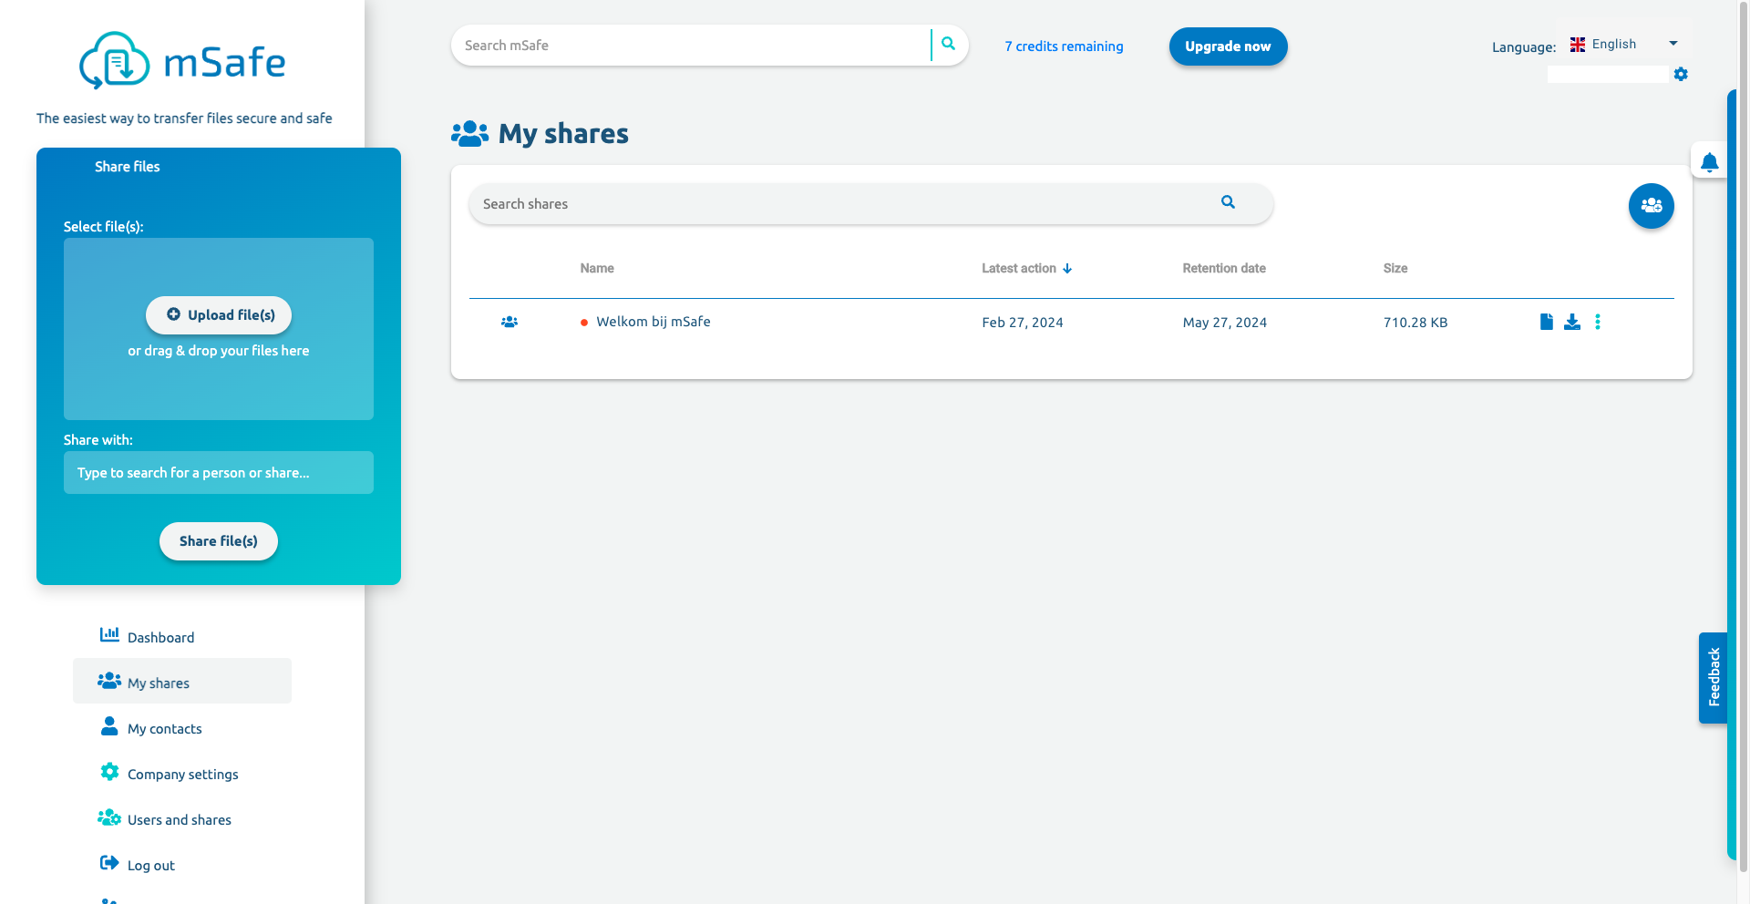Create a new share via round button

[1652, 205]
